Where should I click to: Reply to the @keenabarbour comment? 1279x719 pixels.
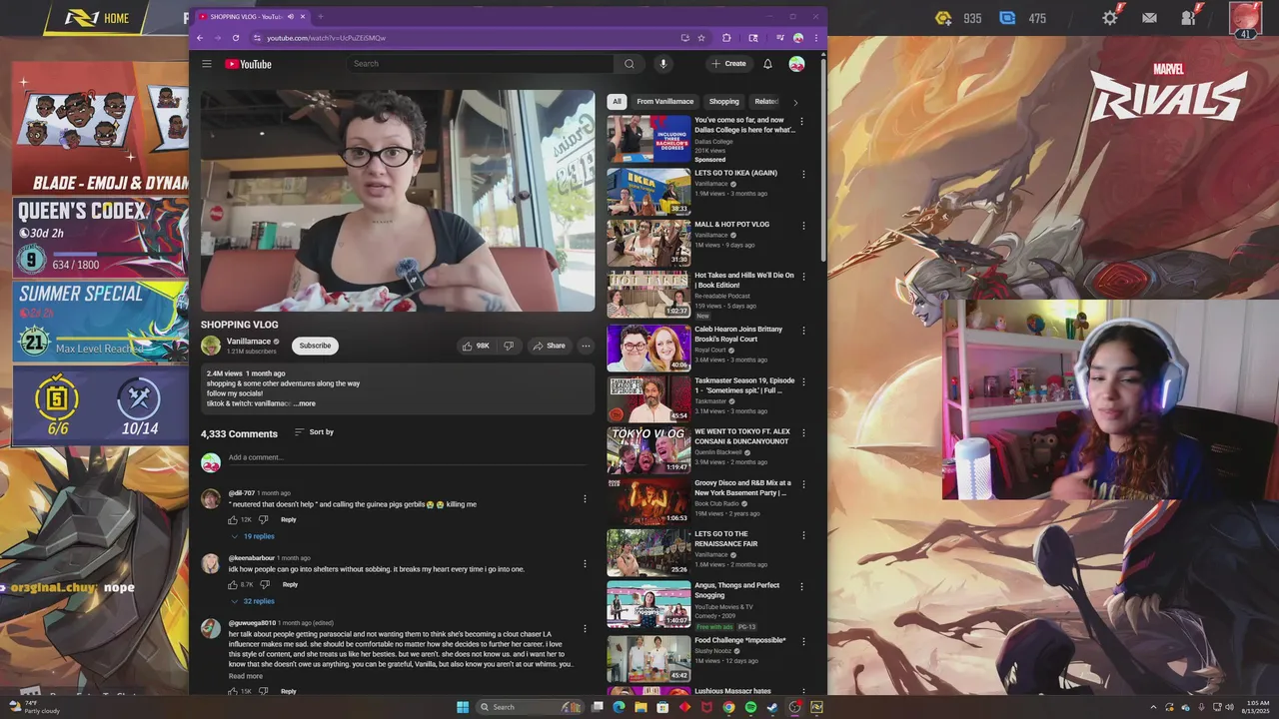pyautogui.click(x=290, y=584)
